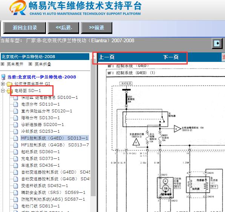The image size is (225, 212).
Task: Click document icon of 诊断连接器 SD200-1
Action: tap(16, 124)
